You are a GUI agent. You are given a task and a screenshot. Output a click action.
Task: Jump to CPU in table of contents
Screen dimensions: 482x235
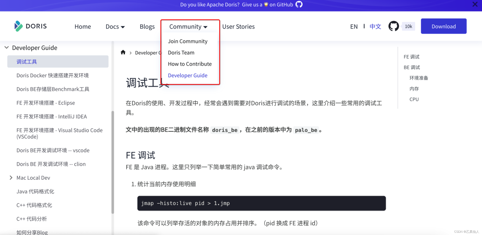[x=414, y=99]
